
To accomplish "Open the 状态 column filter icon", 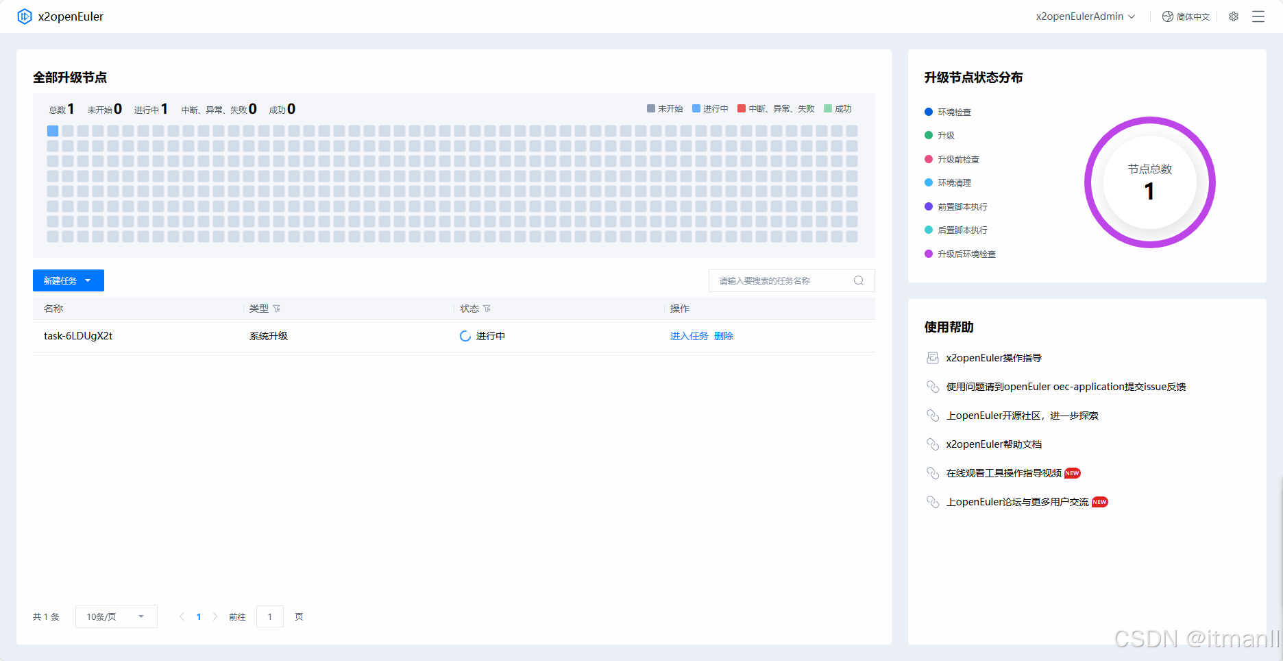I will [487, 309].
